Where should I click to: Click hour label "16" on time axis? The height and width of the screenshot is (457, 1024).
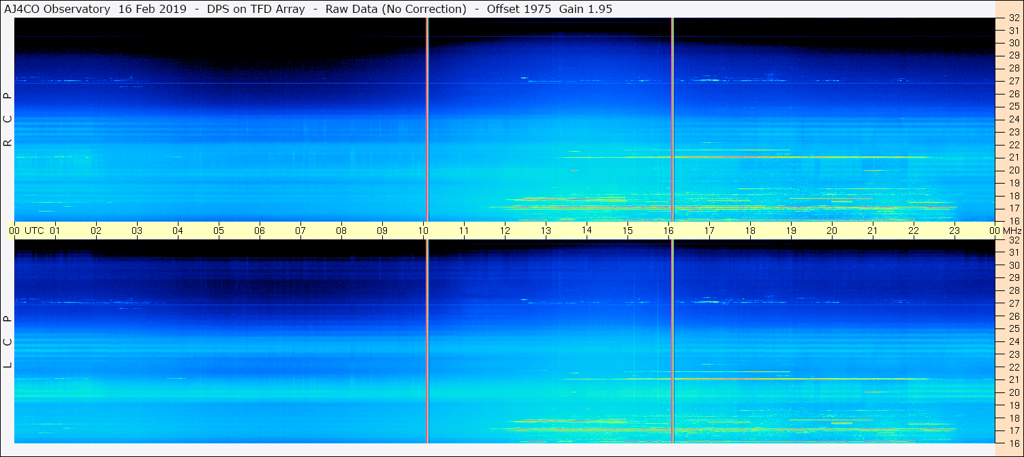668,231
